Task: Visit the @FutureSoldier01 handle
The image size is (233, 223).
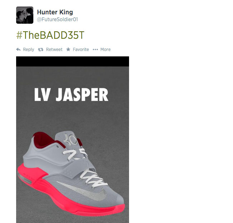Action: [x=57, y=19]
